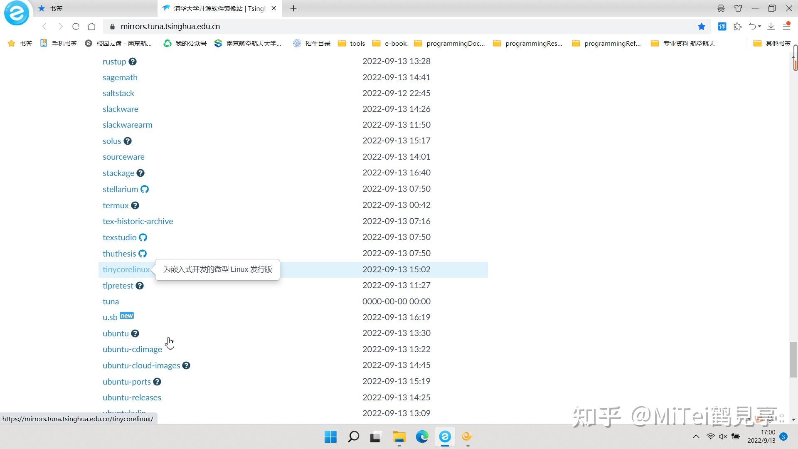The height and width of the screenshot is (449, 798).
Task: Open taskbar Search
Action: tap(354, 437)
